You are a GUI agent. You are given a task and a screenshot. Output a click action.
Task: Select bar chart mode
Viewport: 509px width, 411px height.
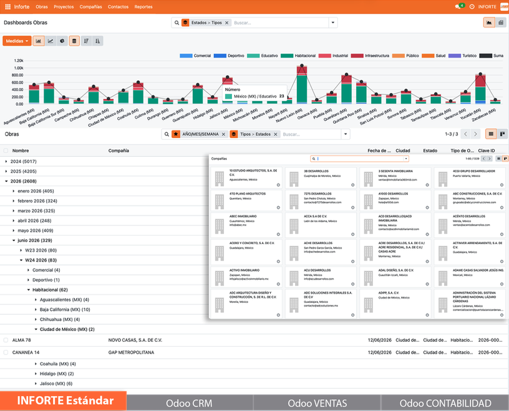coord(39,41)
